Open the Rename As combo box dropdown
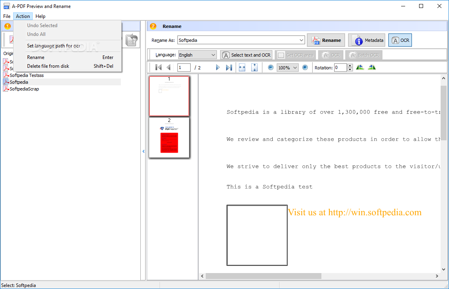The image size is (449, 289). [x=301, y=40]
